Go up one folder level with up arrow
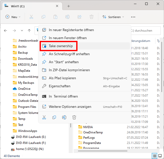 (x=29, y=31)
